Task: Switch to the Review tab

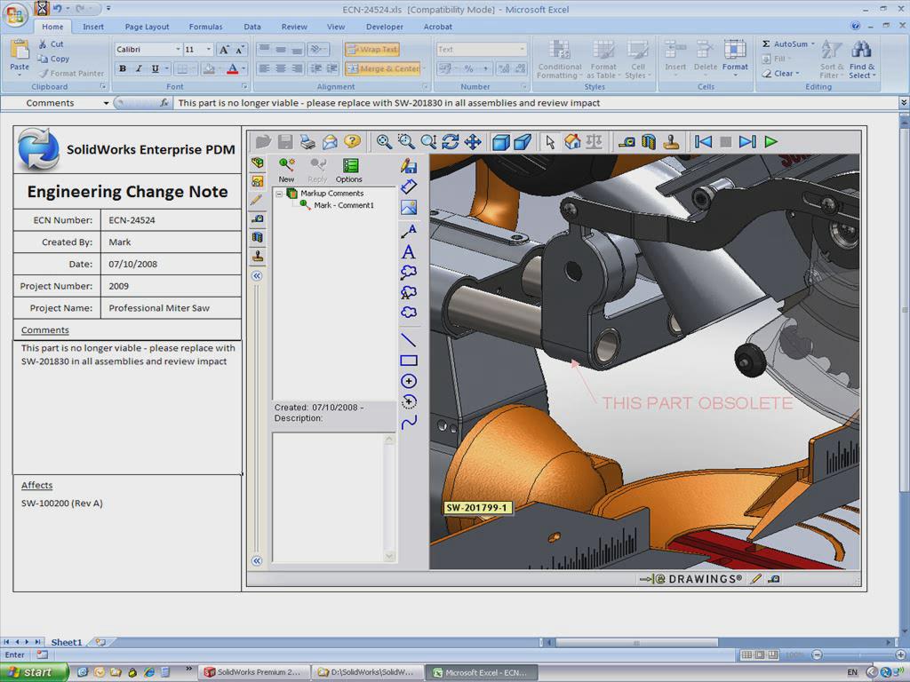Action: (x=294, y=27)
